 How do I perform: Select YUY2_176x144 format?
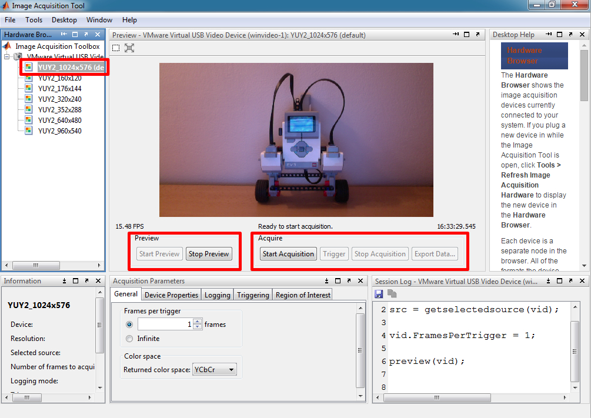(x=59, y=89)
